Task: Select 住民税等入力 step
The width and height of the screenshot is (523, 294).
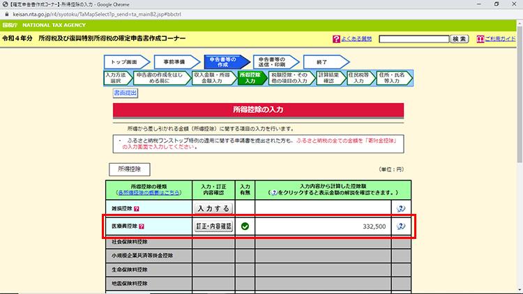Action: tap(359, 77)
